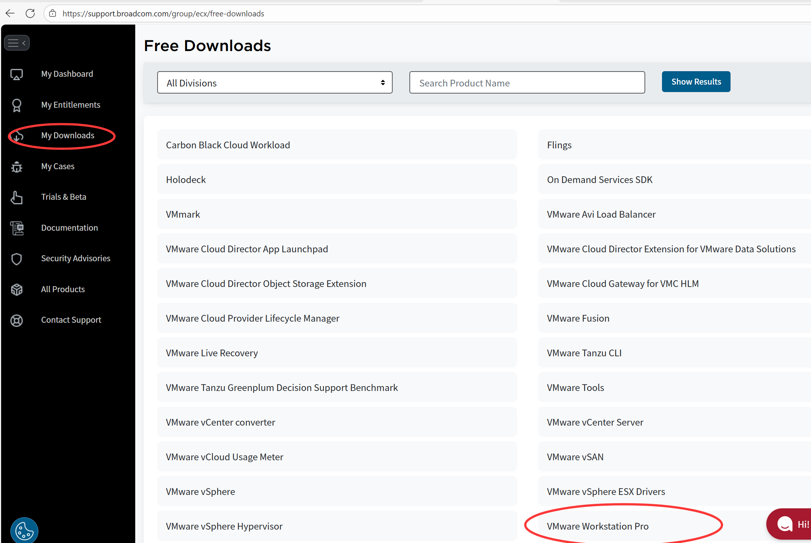The width and height of the screenshot is (811, 543).
Task: Open VMware Fusion downloads entry
Action: tap(578, 318)
